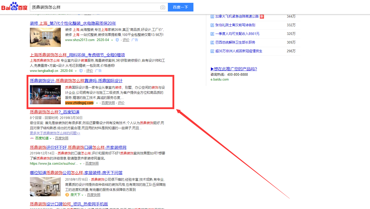Open hot topic 张伯礼院士离汉前写诗告别
The height and width of the screenshot is (209, 370).
(x=235, y=25)
